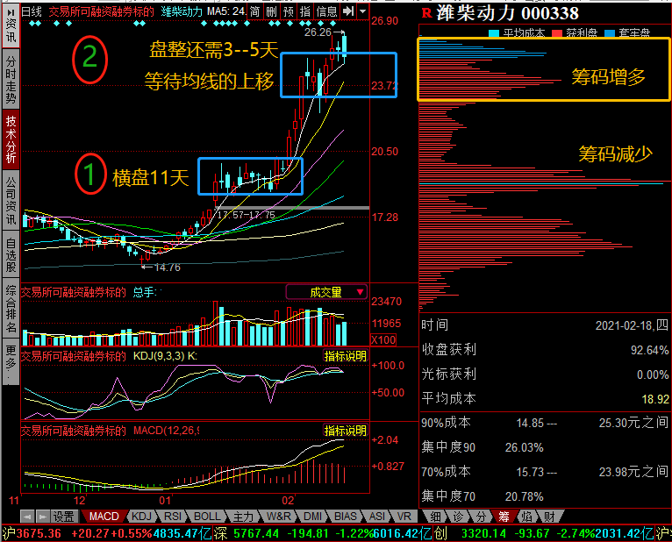Select the 技术分析 sidebar tab
The image size is (672, 542).
pos(11,139)
